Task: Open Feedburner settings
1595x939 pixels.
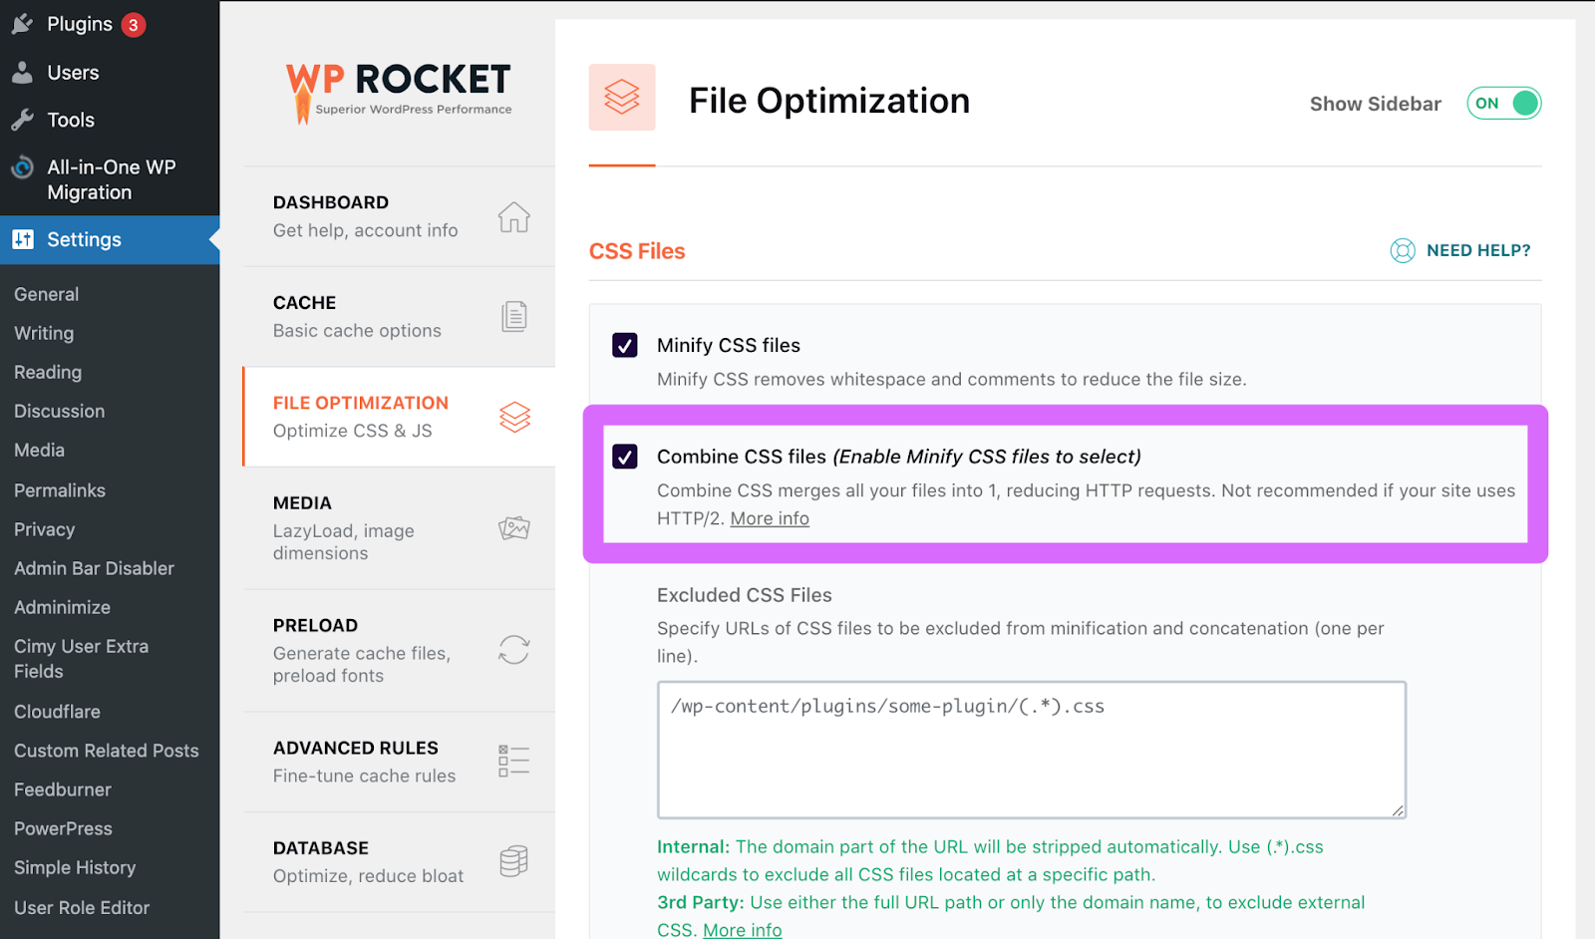Action: pyautogui.click(x=63, y=789)
